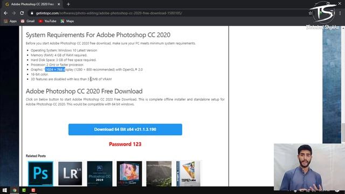
Task: Open the Apps bookmark shortcut
Action: (10, 21)
